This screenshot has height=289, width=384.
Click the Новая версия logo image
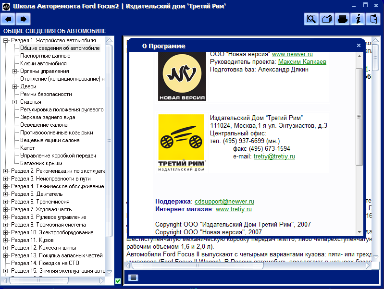(182, 76)
